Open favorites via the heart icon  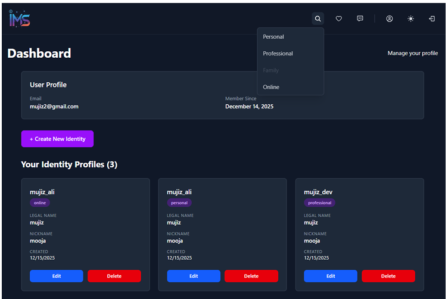(x=339, y=18)
